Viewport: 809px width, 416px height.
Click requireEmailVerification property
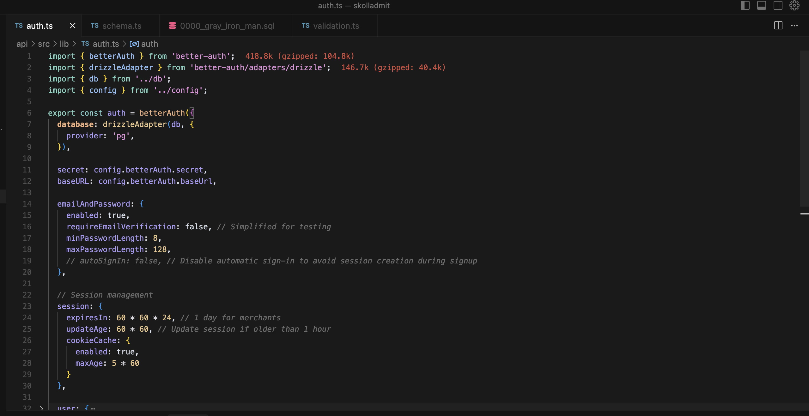pyautogui.click(x=121, y=227)
